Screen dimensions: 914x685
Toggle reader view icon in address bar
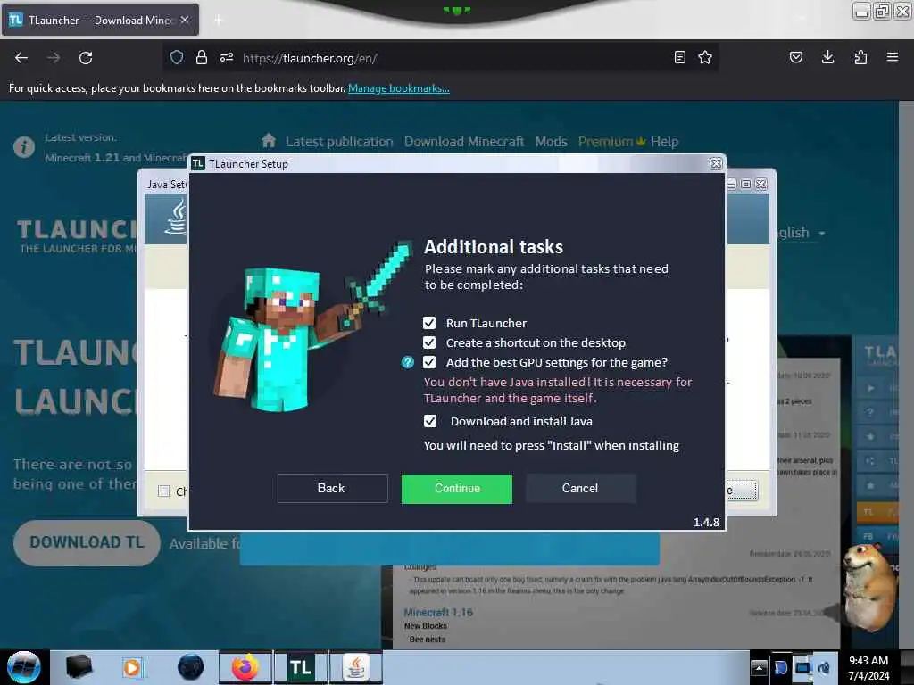pos(679,57)
